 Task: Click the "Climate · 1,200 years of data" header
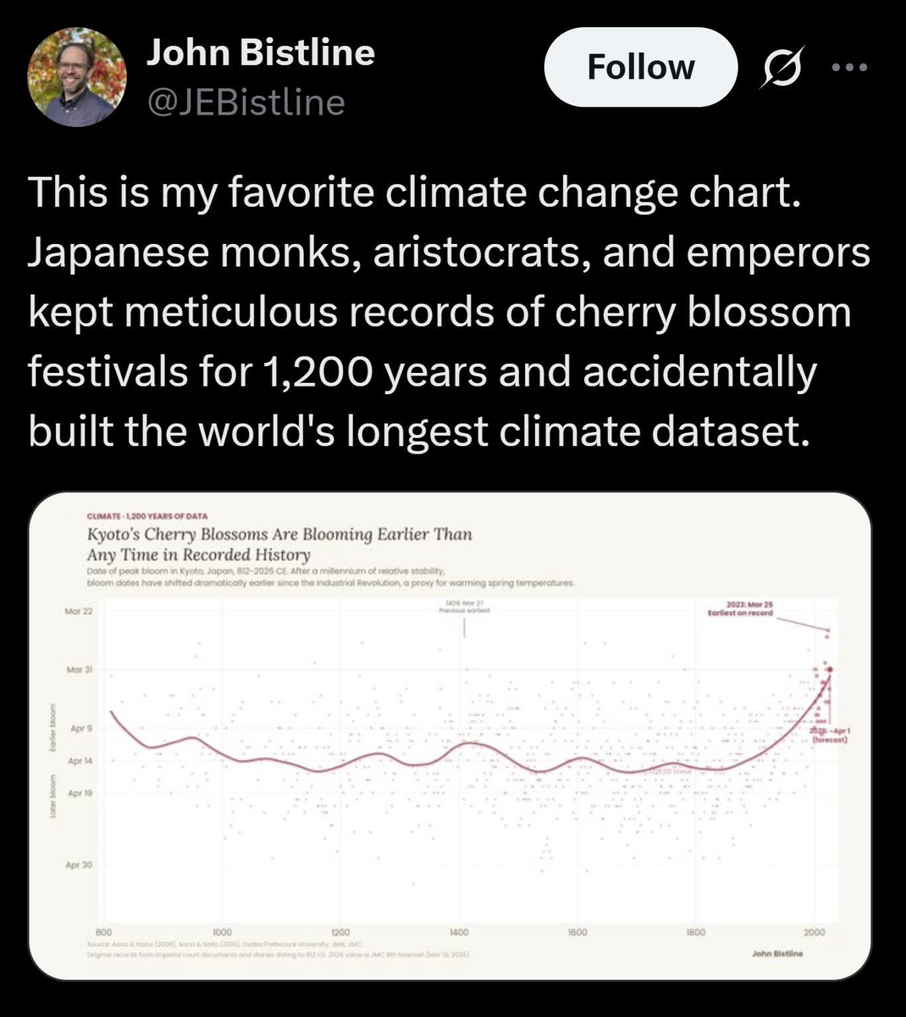coord(147,516)
